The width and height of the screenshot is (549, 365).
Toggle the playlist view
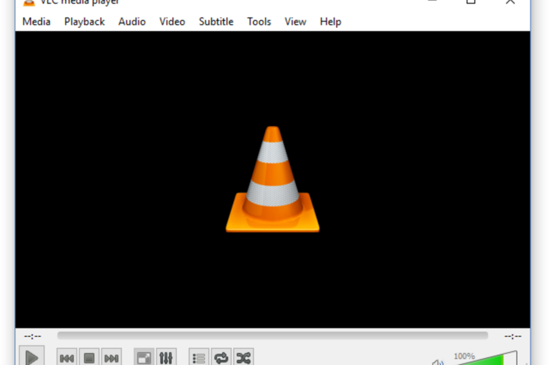[199, 357]
